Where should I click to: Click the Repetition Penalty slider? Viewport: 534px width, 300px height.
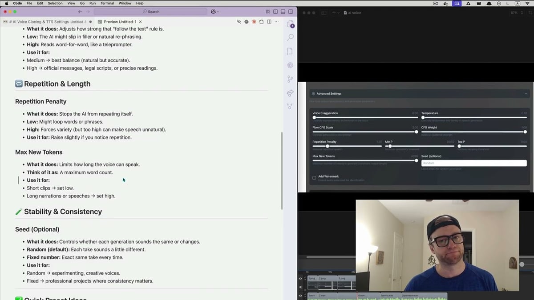(347, 146)
